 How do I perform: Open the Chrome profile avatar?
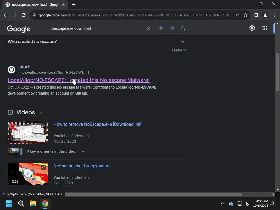tap(265, 15)
